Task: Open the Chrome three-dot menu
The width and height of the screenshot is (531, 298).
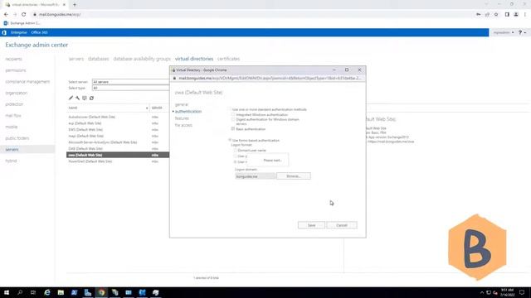Action: (525, 15)
